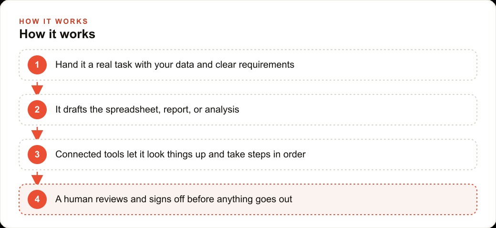This screenshot has height=228, width=496.
Task: Click the text 'take steps in order' in step 3
Action: (x=266, y=155)
